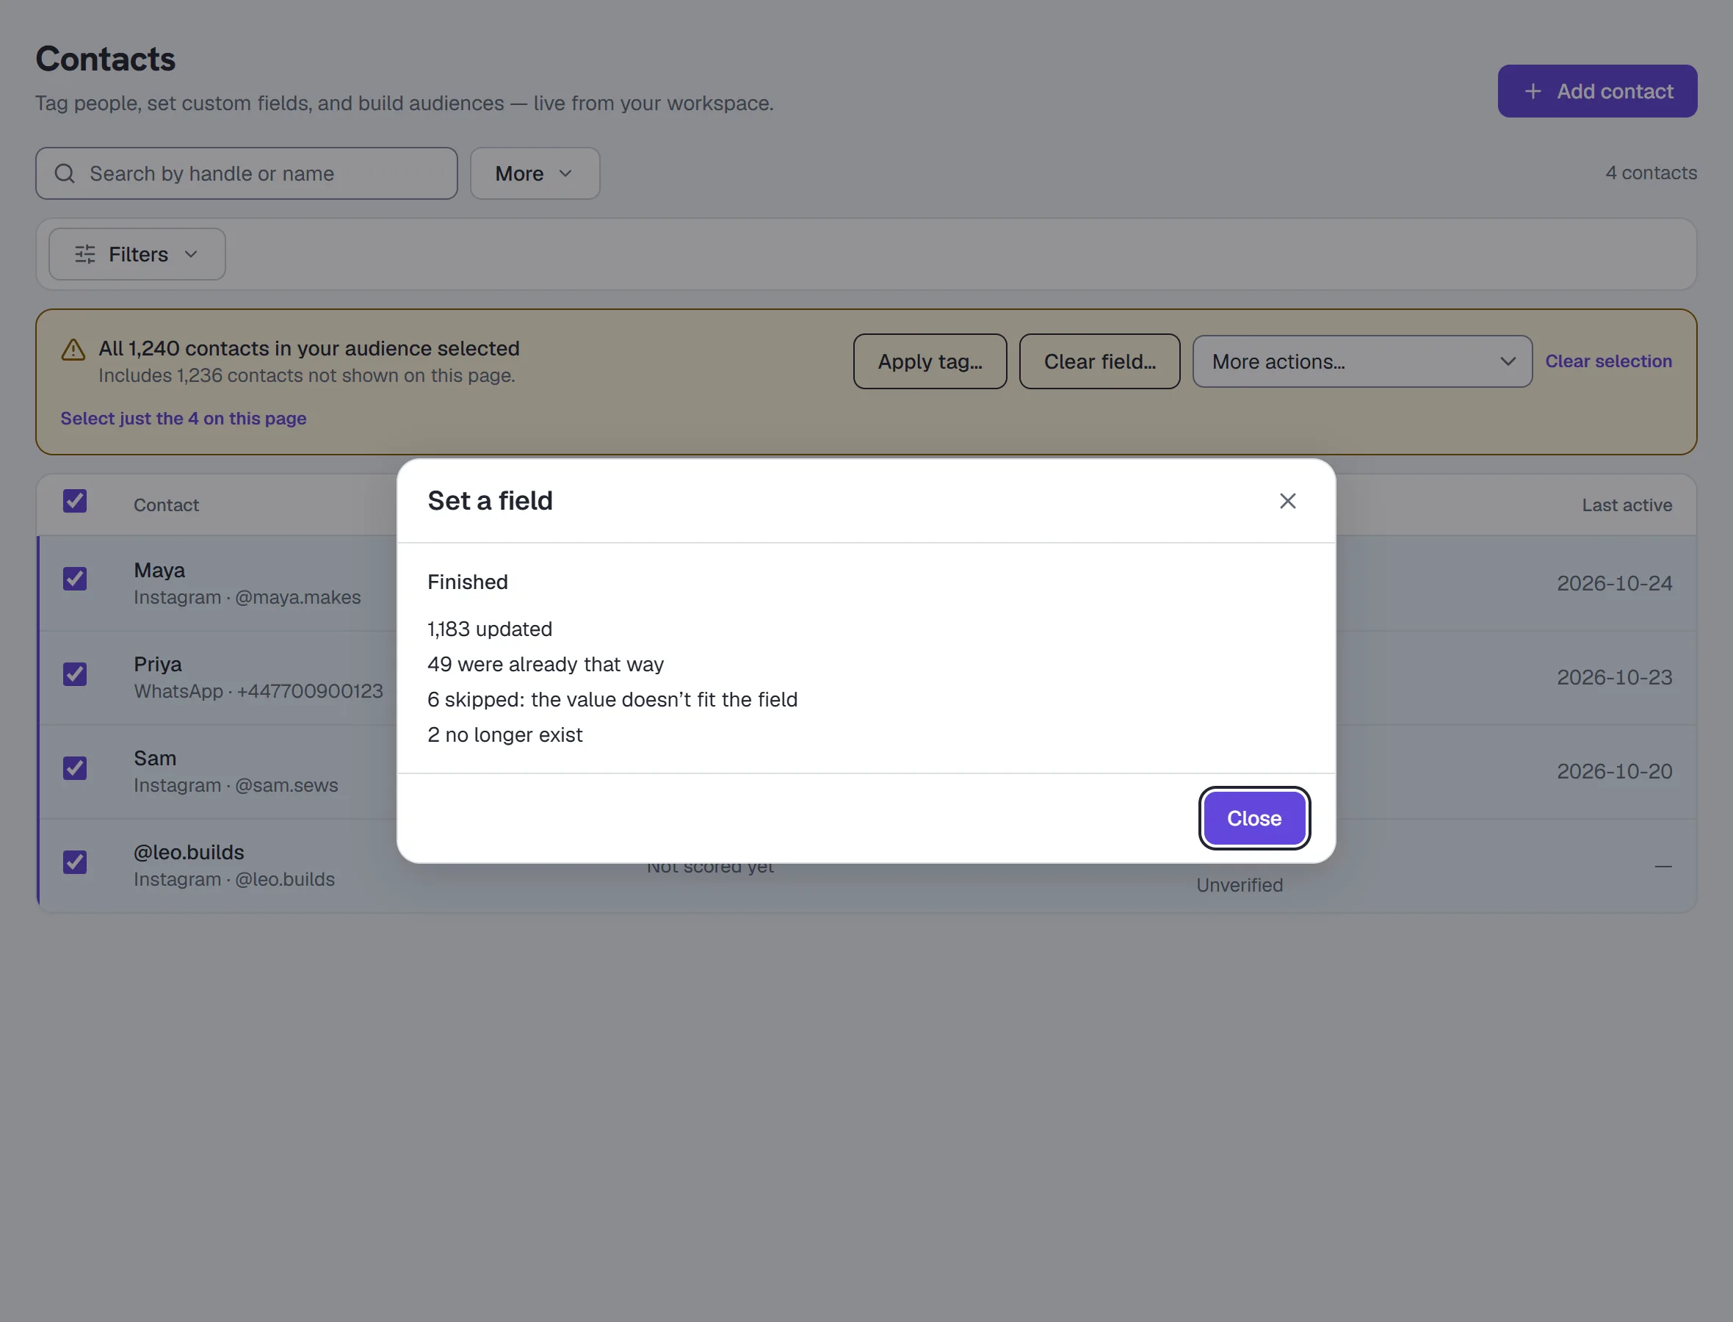Click the 49 were already that way line
Screen dimensions: 1733x1322
coord(545,664)
